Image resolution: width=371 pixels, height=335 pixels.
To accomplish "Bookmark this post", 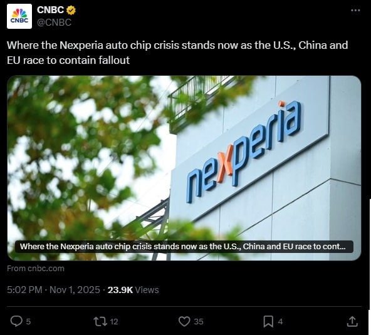I will coord(268,321).
